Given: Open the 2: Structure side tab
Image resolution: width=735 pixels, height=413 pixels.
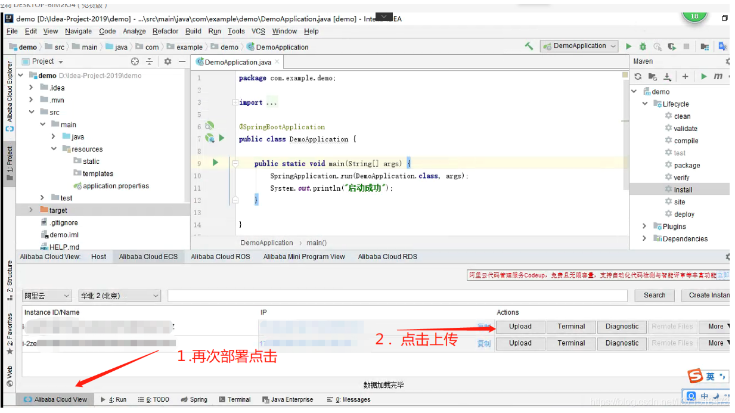Looking at the screenshot, I should [x=10, y=280].
